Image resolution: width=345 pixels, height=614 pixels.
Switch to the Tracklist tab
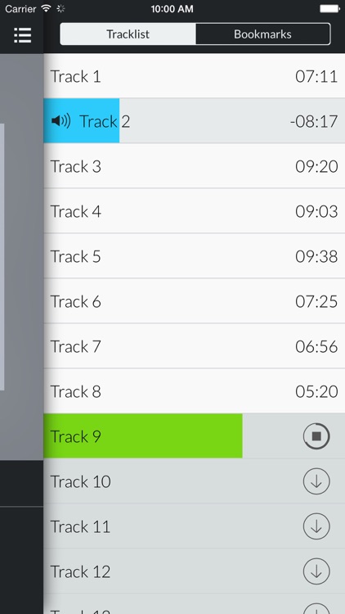pos(128,34)
